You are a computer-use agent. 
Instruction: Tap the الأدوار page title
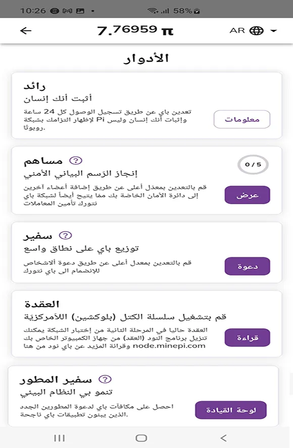146,59
